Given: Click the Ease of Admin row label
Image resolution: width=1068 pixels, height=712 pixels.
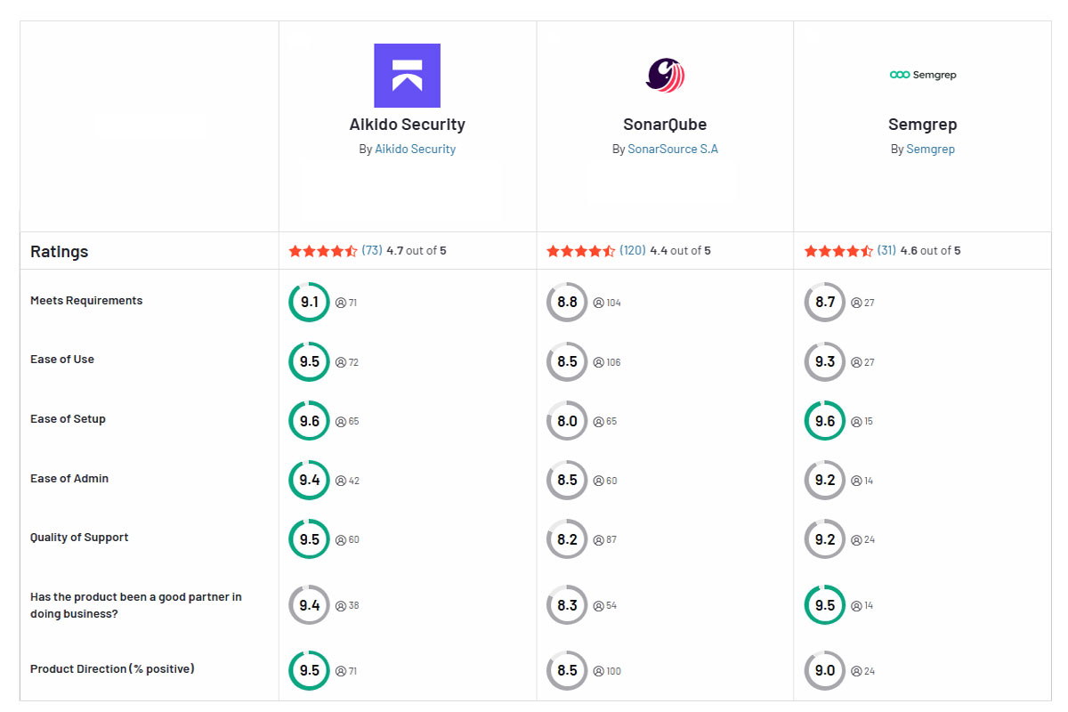Looking at the screenshot, I should (69, 479).
